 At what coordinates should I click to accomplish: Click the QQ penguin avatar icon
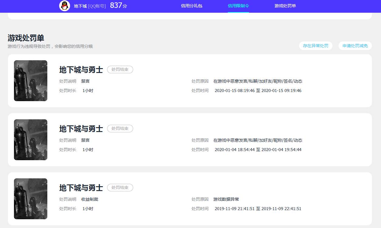point(65,6)
